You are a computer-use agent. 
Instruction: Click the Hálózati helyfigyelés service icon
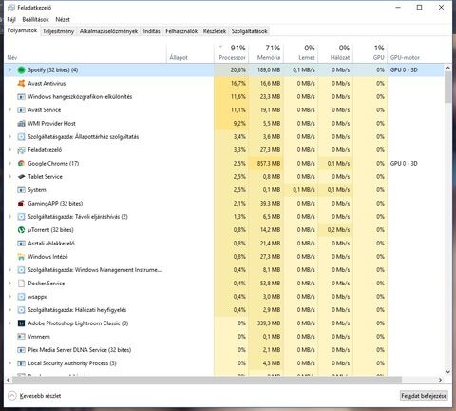click(x=21, y=309)
